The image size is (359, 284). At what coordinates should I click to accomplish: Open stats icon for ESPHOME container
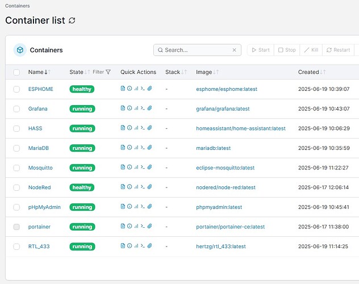pos(136,89)
